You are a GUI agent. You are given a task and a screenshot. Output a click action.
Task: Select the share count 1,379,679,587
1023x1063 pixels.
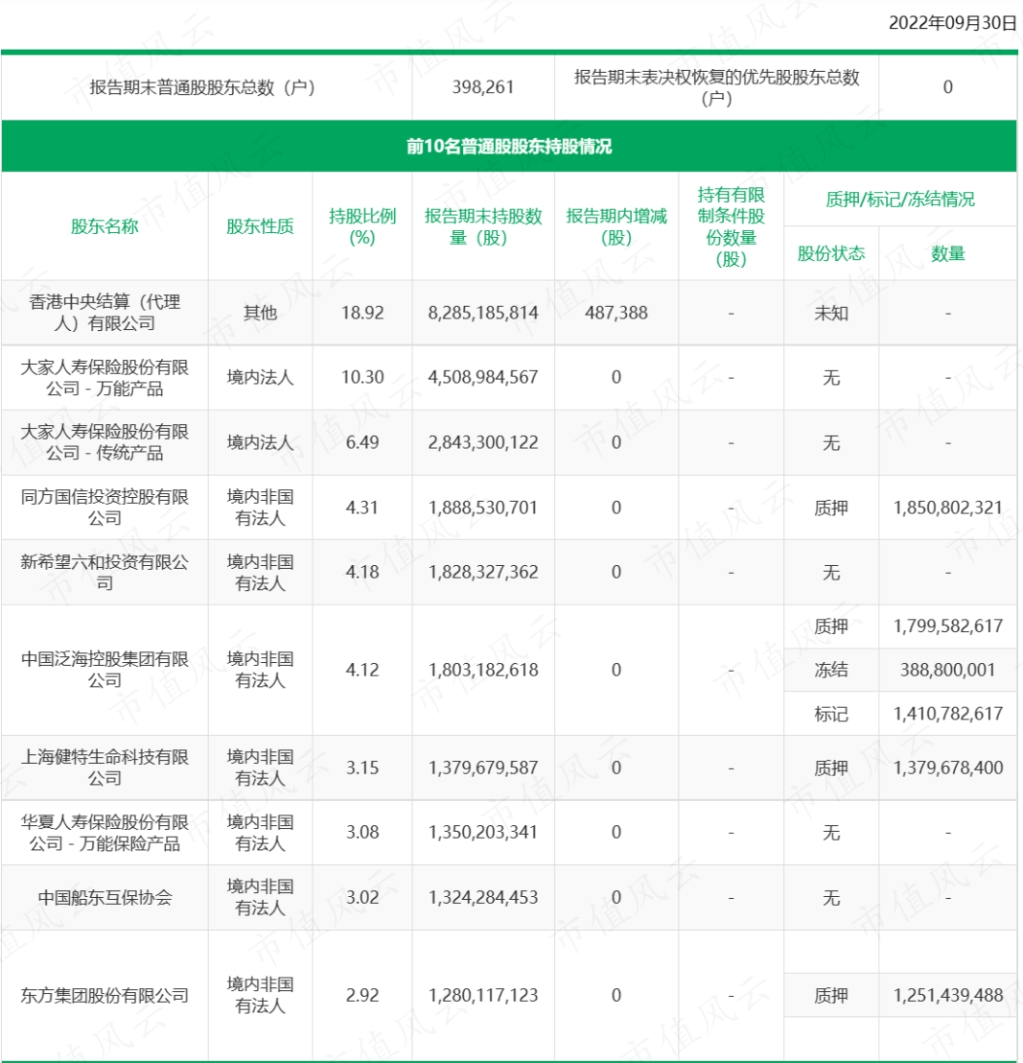tap(483, 768)
